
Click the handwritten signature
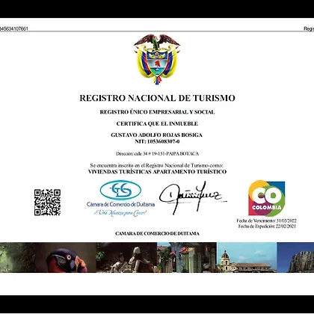192,197
